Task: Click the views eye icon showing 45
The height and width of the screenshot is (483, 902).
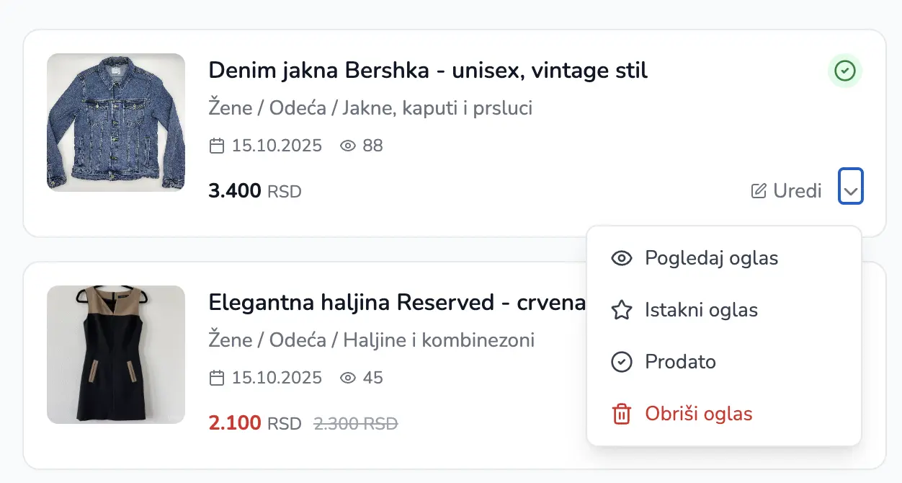Action: coord(348,378)
